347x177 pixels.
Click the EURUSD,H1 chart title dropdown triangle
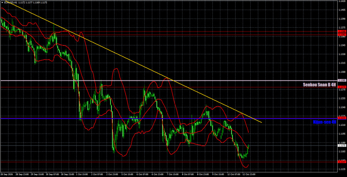click(x=2, y=2)
